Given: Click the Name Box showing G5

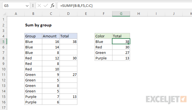Looking at the screenshot, I should [x=16, y=6].
